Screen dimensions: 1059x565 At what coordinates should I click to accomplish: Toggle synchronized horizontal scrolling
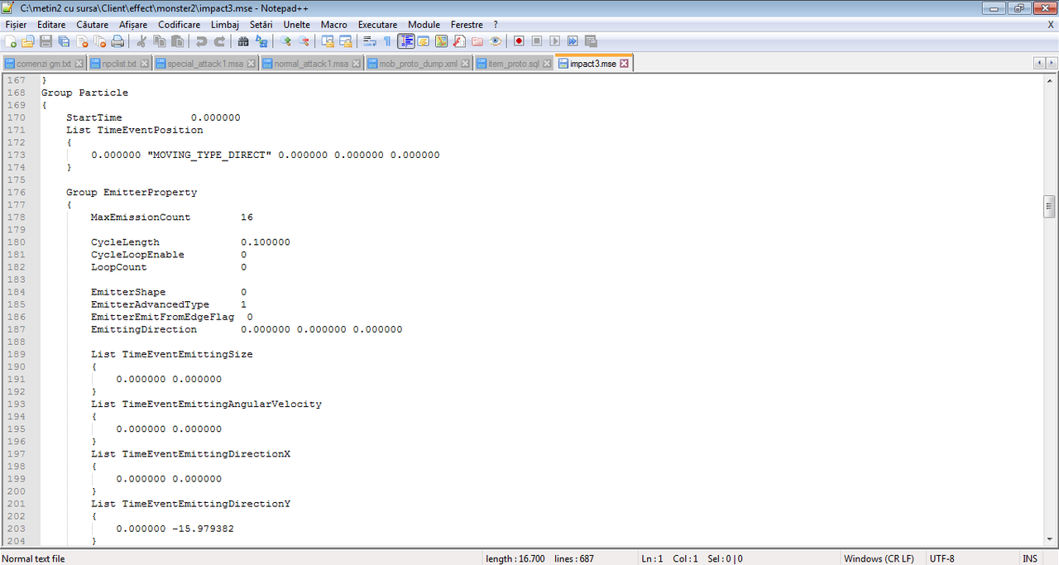click(345, 41)
